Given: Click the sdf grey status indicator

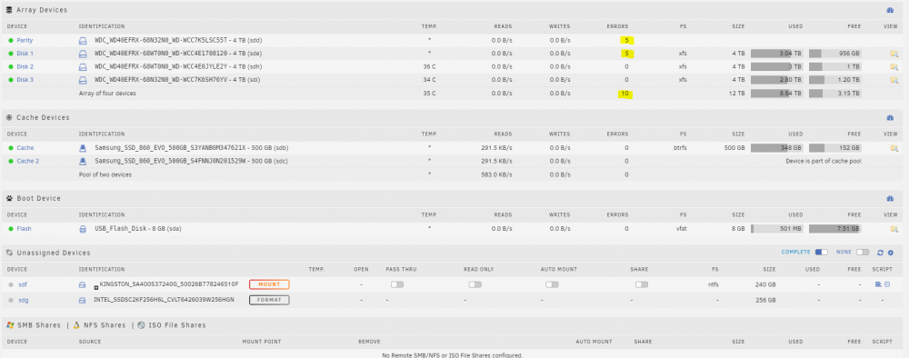Looking at the screenshot, I should pyautogui.click(x=10, y=284).
